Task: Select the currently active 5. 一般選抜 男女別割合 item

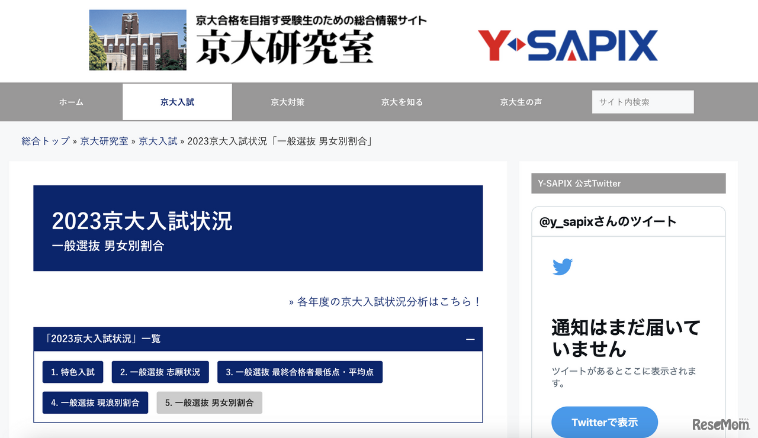Action: coord(209,402)
